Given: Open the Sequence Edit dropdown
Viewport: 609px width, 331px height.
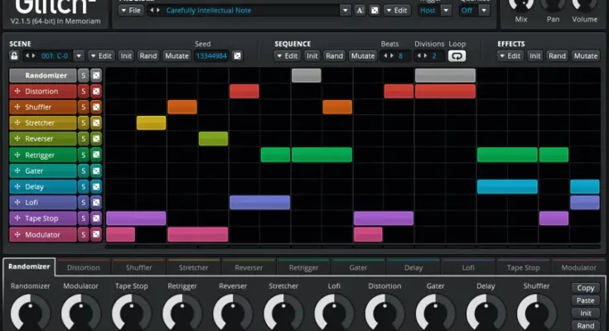Looking at the screenshot, I should pos(288,56).
